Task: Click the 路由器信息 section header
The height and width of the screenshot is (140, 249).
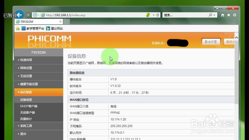Action: pyautogui.click(x=77, y=73)
